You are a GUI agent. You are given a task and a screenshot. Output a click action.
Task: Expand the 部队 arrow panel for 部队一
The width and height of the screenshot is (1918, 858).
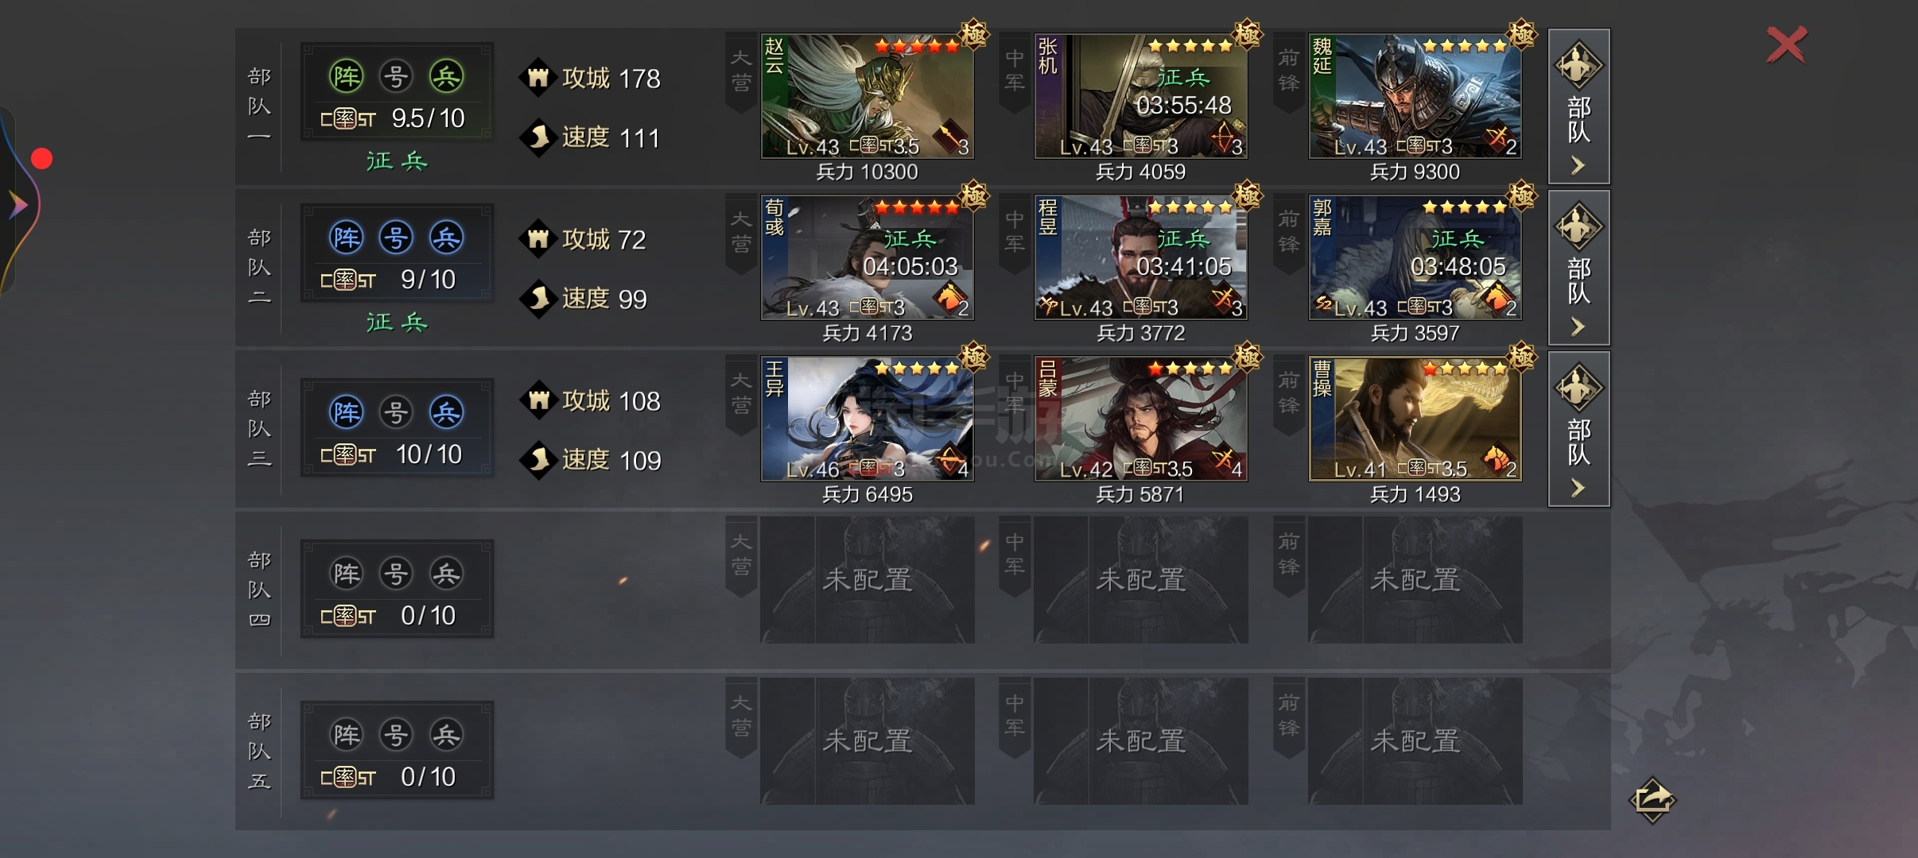[1579, 106]
